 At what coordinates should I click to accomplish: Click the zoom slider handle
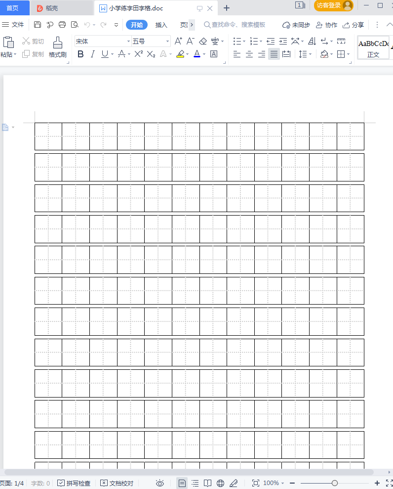pos(335,483)
